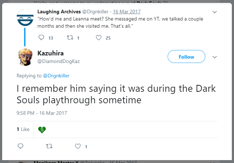Open the 13 replies count on parent tweet

(51, 38)
